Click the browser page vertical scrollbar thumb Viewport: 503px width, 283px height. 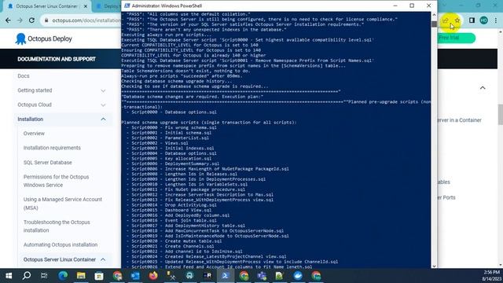click(501, 115)
